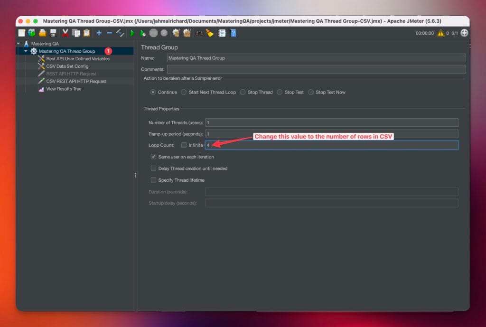Click the remote engines status icon

click(x=464, y=33)
